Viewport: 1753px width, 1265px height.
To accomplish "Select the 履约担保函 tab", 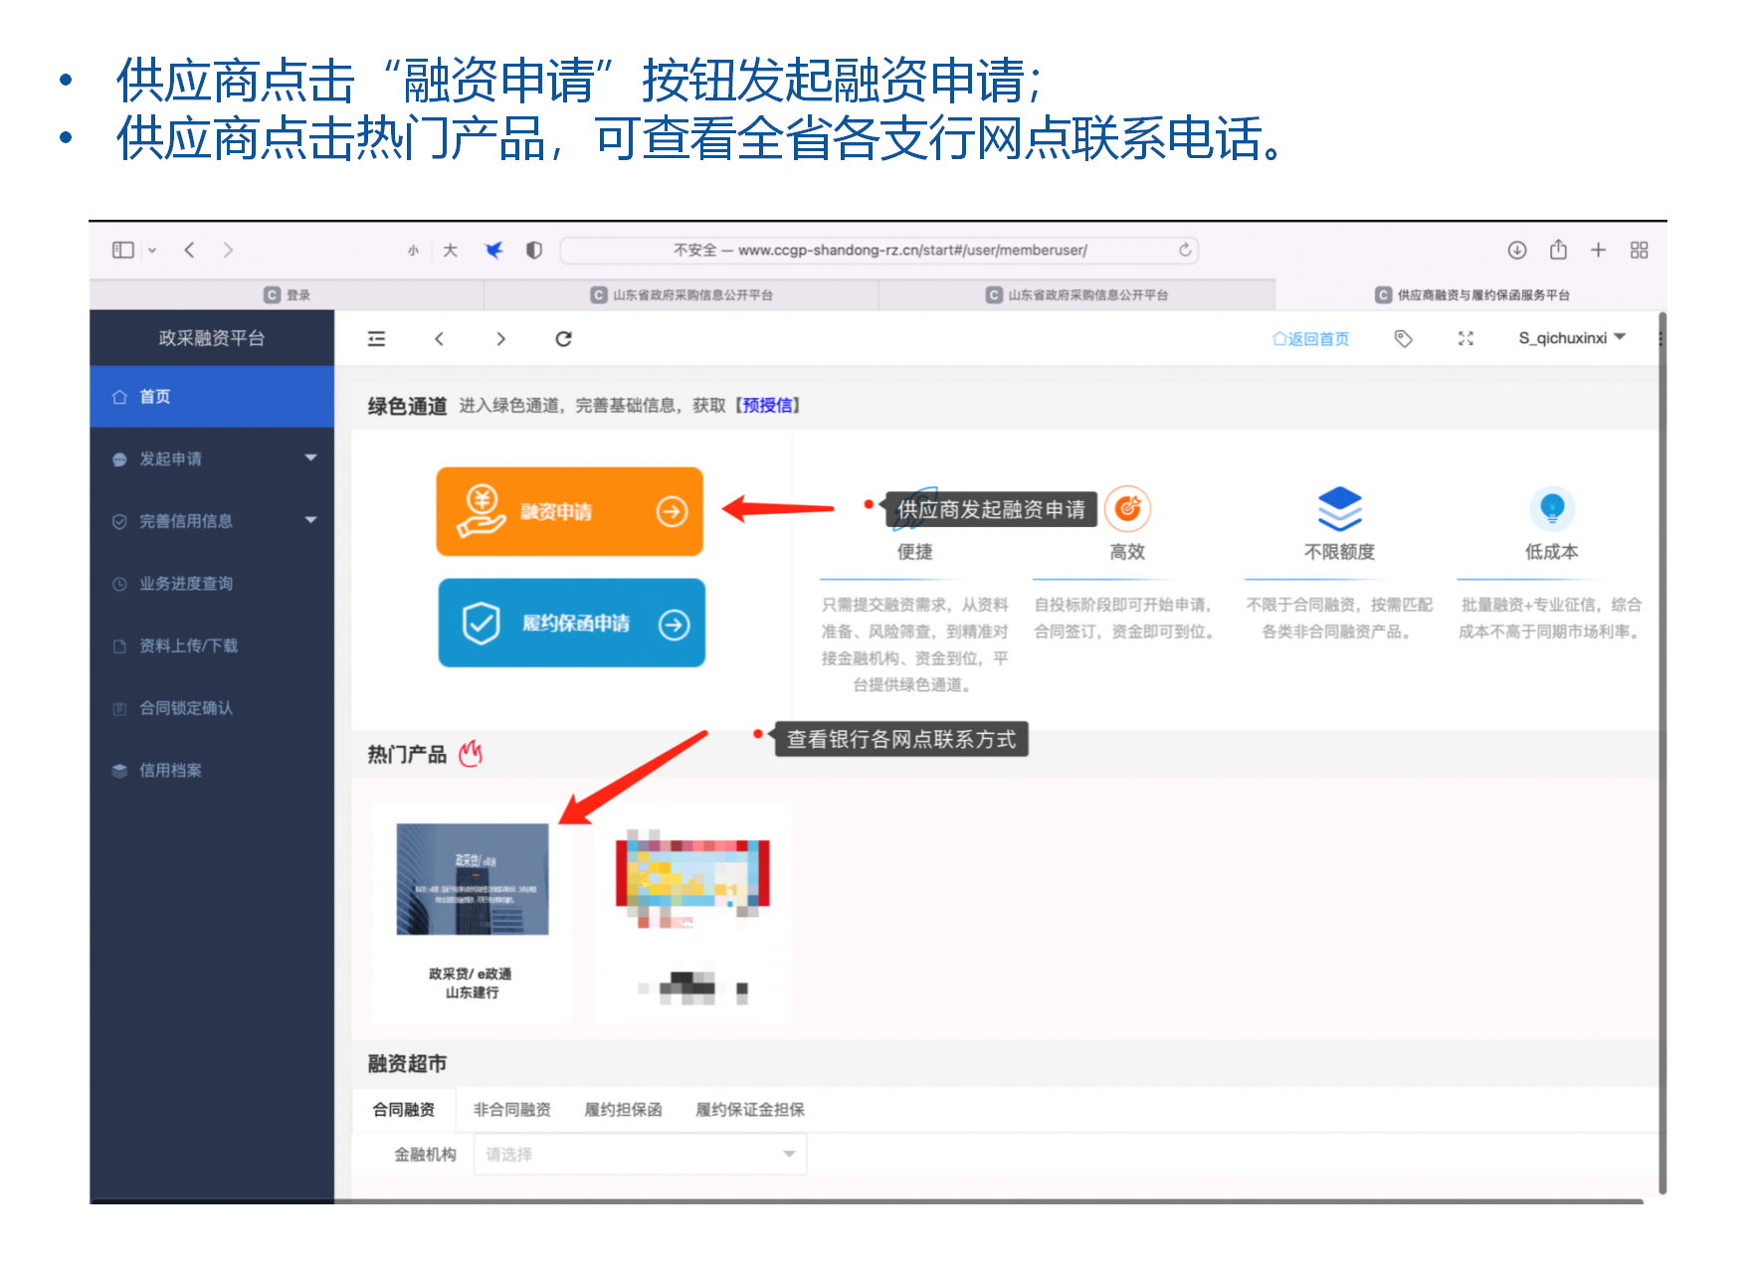I will [623, 1110].
